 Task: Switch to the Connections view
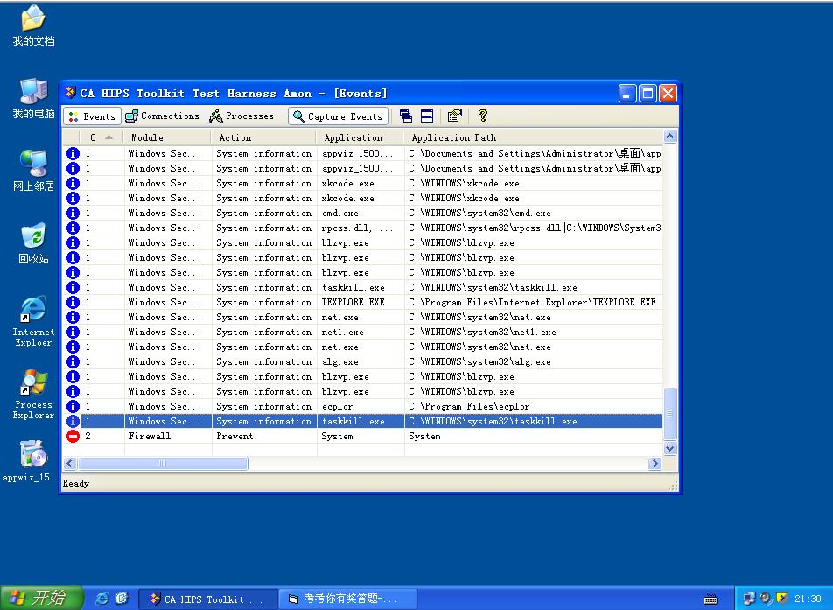point(162,116)
